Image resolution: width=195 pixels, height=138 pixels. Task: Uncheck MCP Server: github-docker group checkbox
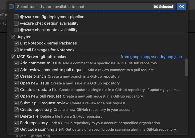point(13,57)
